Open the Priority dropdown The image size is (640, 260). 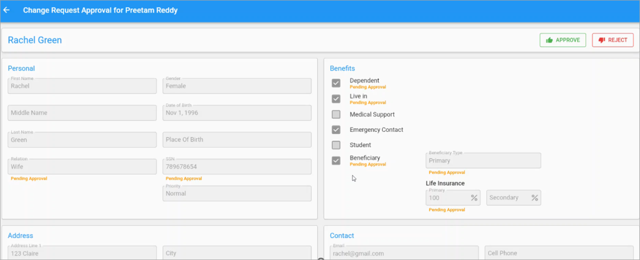click(237, 194)
